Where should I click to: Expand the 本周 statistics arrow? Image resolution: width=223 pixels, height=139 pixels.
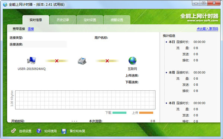coord(167,73)
